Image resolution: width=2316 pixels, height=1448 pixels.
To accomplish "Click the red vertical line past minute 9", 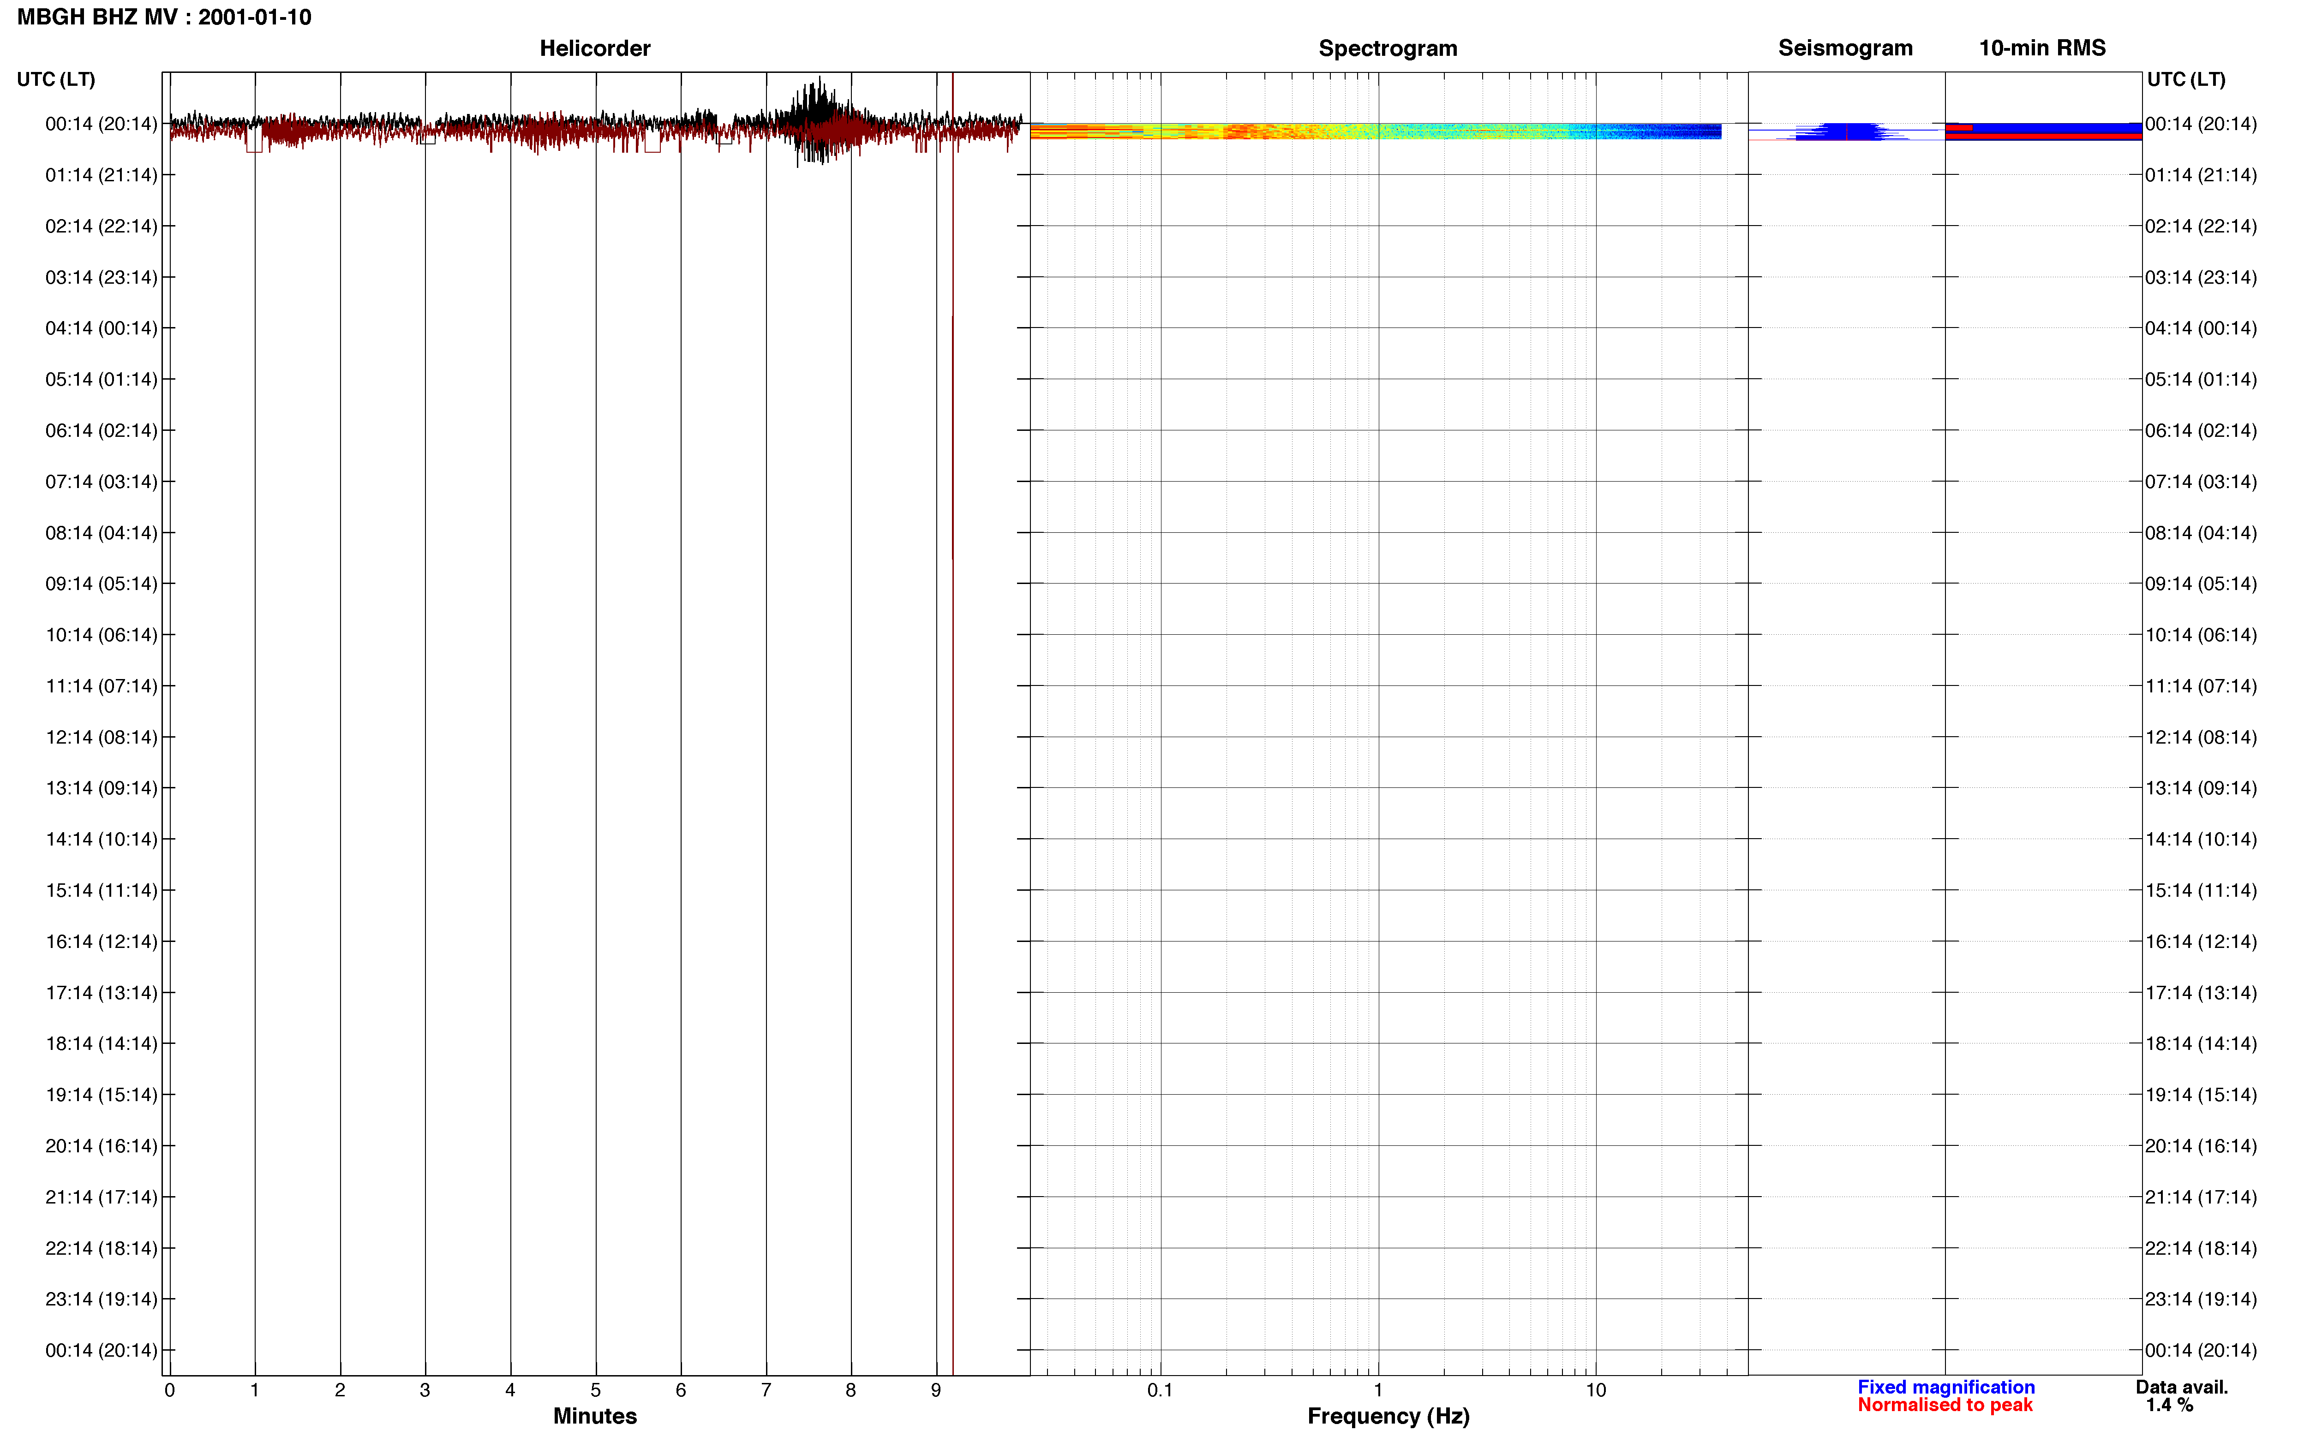I will click(x=952, y=724).
